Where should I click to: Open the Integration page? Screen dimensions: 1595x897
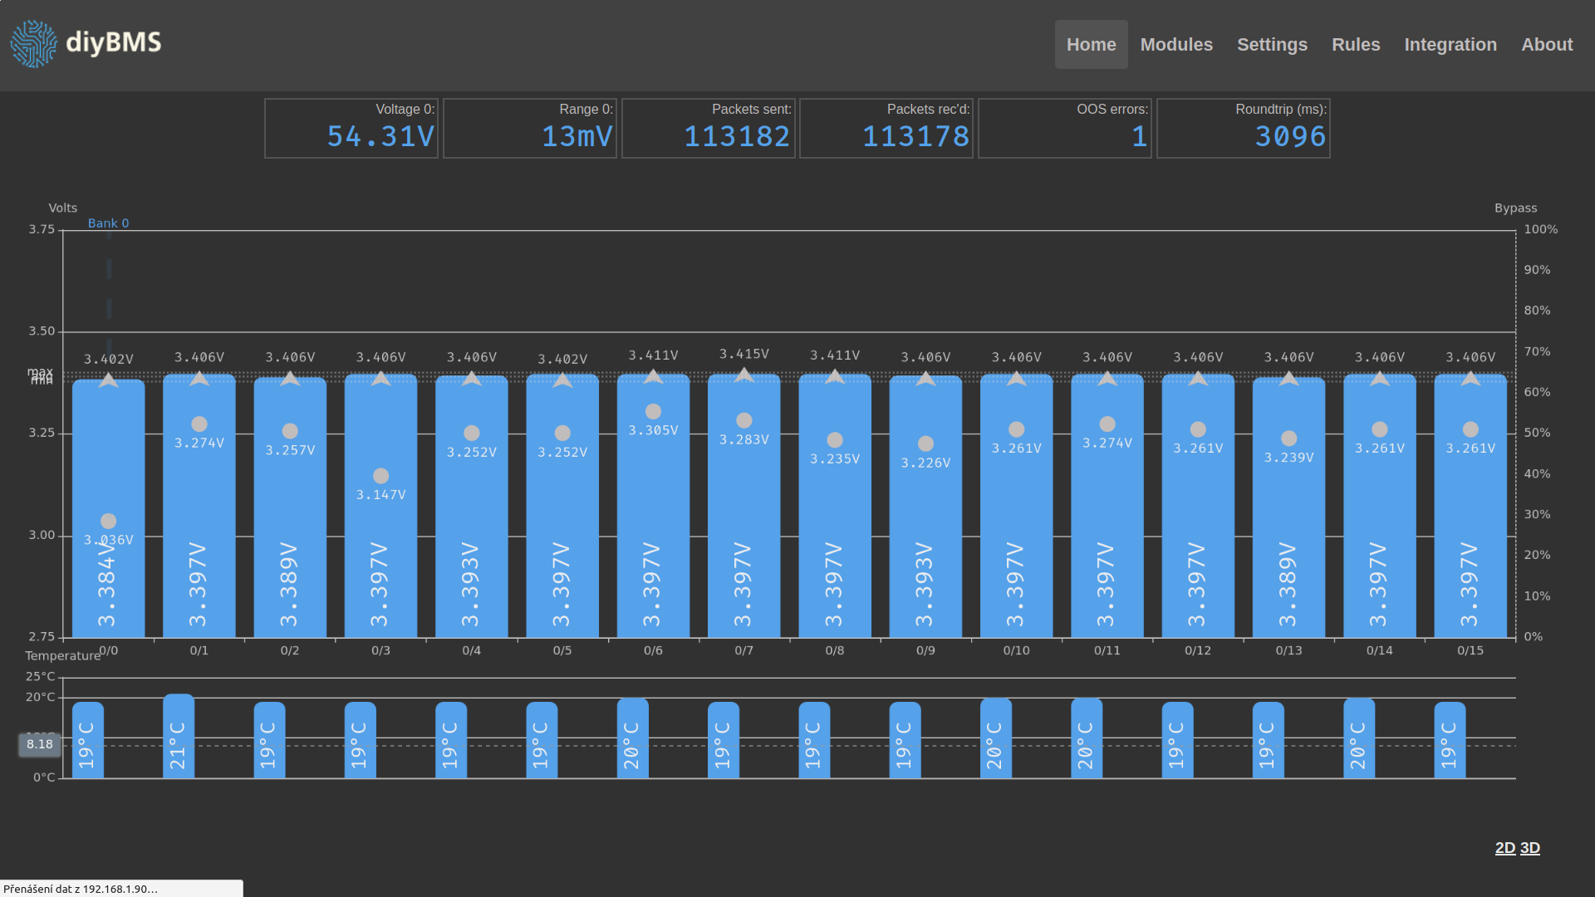click(x=1450, y=45)
